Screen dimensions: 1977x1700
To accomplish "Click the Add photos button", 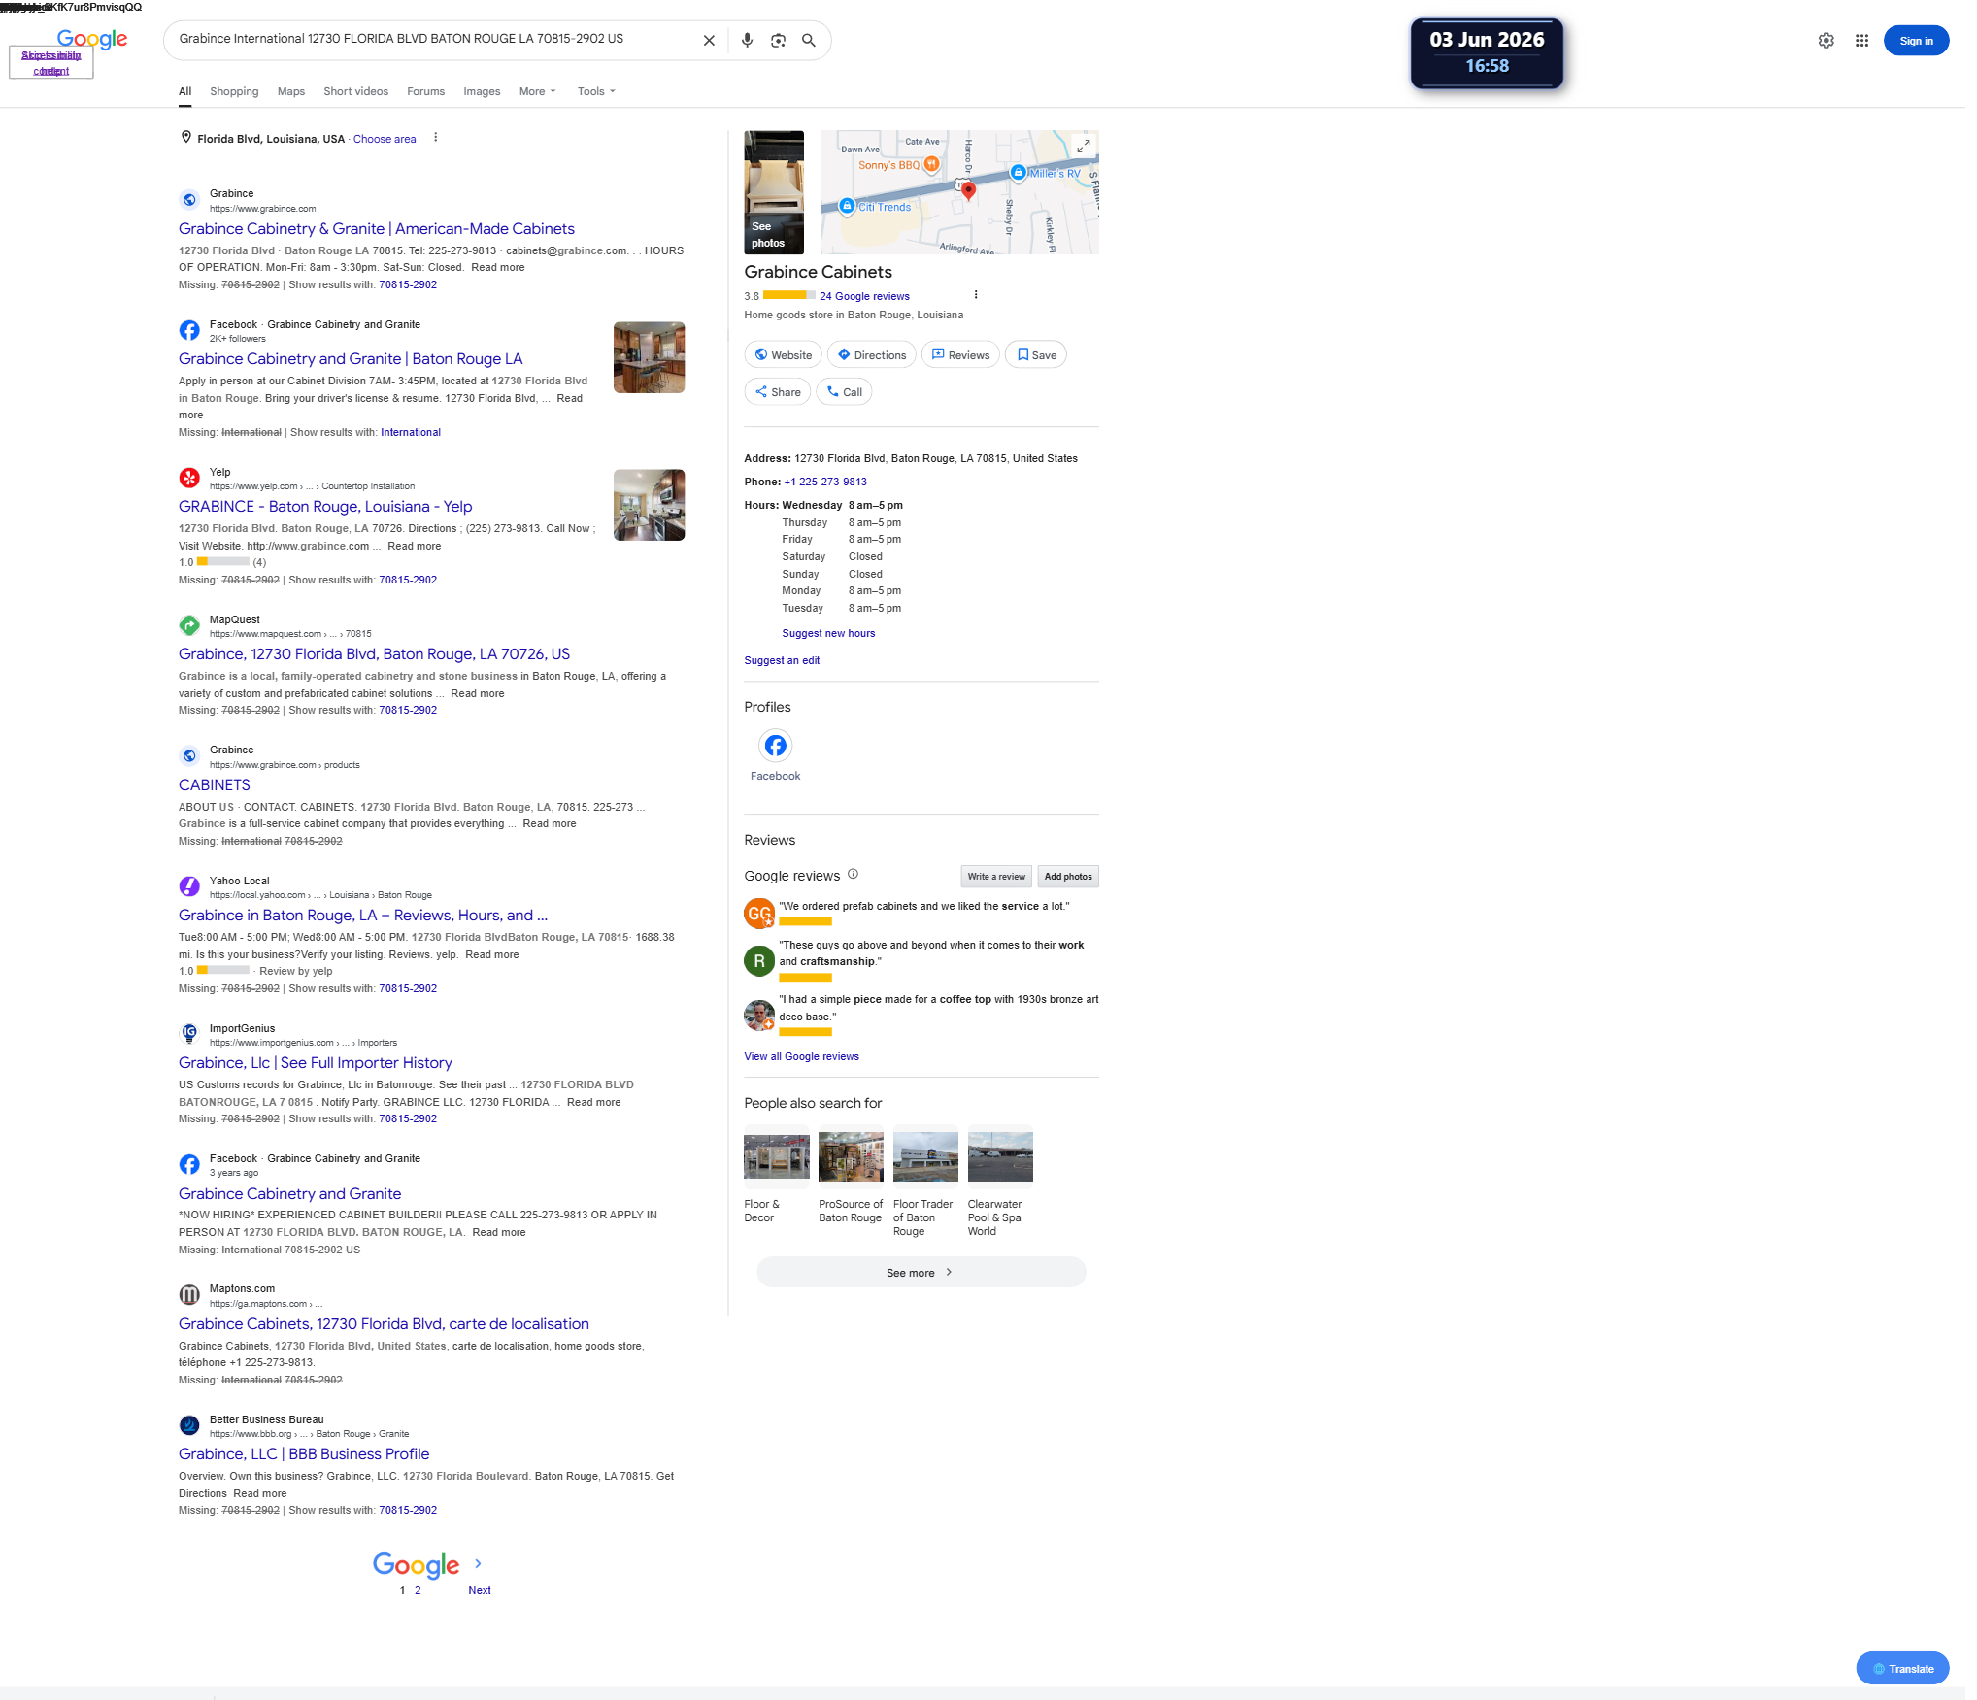I will click(1068, 877).
